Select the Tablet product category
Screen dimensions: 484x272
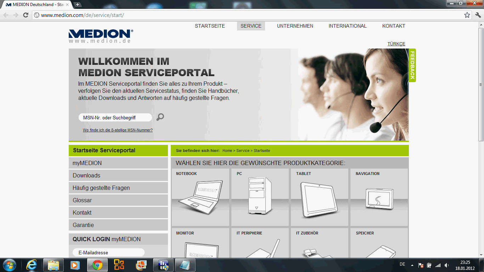[x=320, y=197]
